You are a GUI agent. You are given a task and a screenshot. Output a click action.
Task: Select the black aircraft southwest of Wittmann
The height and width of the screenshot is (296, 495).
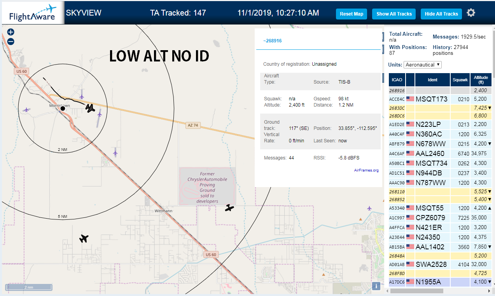[84, 238]
